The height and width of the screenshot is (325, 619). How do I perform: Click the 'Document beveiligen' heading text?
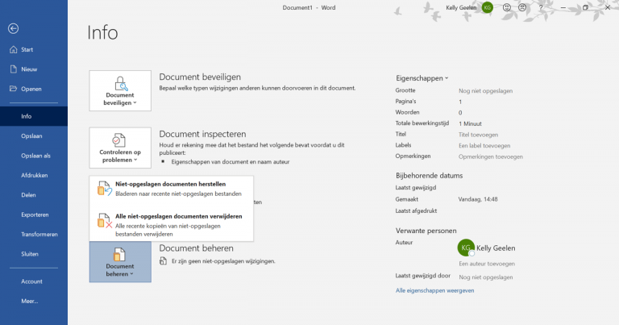pyautogui.click(x=200, y=77)
